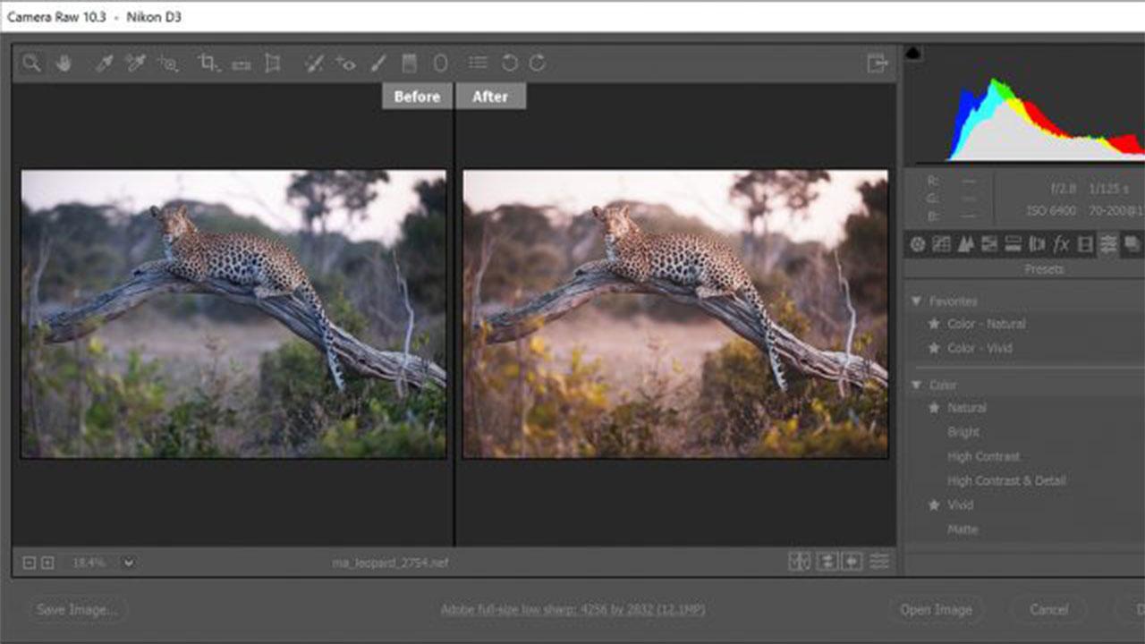Open the zoom level dropdown

(129, 563)
